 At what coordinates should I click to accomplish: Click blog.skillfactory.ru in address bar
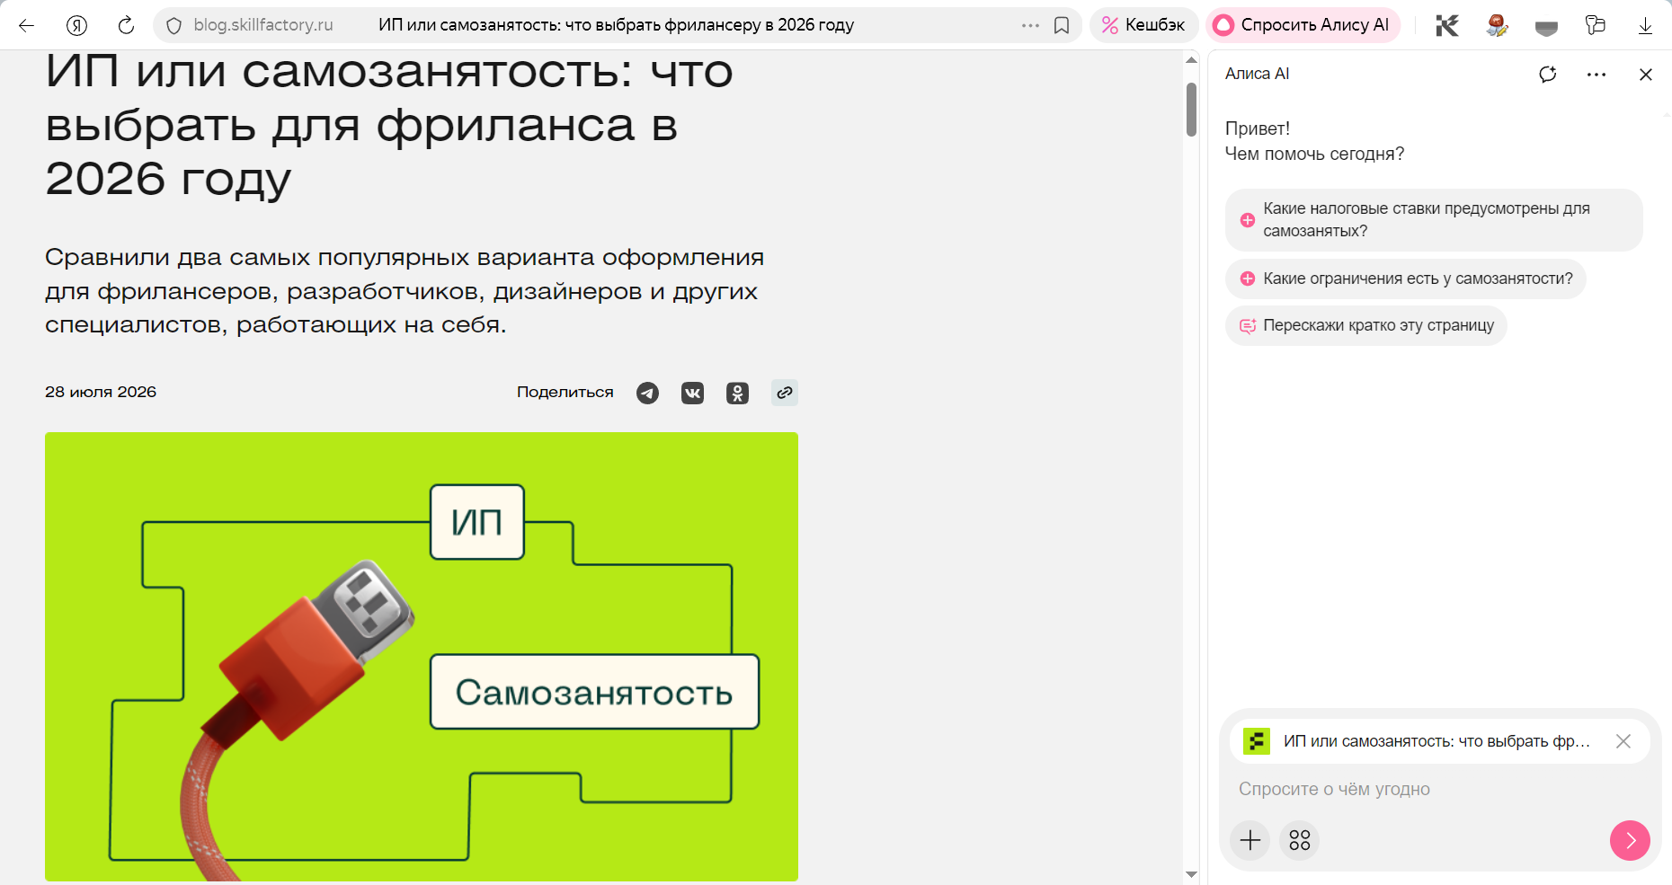click(x=263, y=25)
